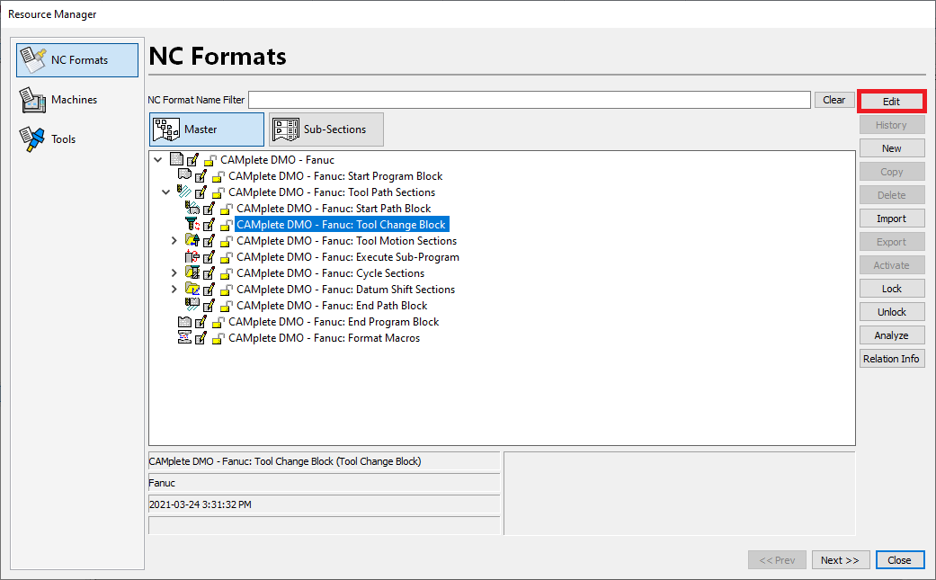Switch to the Master view
Image resolution: width=936 pixels, height=580 pixels.
[x=207, y=129]
